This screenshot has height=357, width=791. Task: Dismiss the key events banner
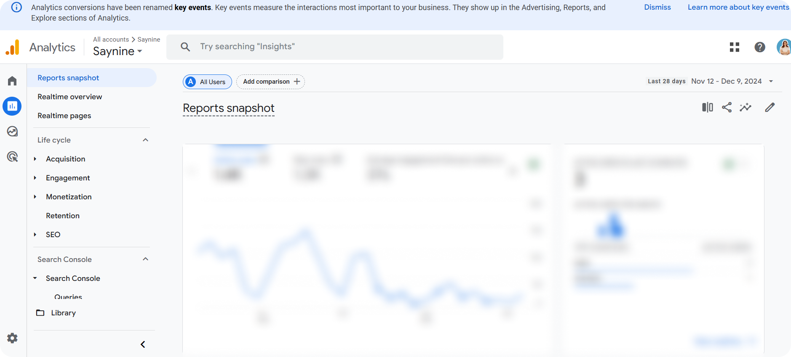coord(657,7)
